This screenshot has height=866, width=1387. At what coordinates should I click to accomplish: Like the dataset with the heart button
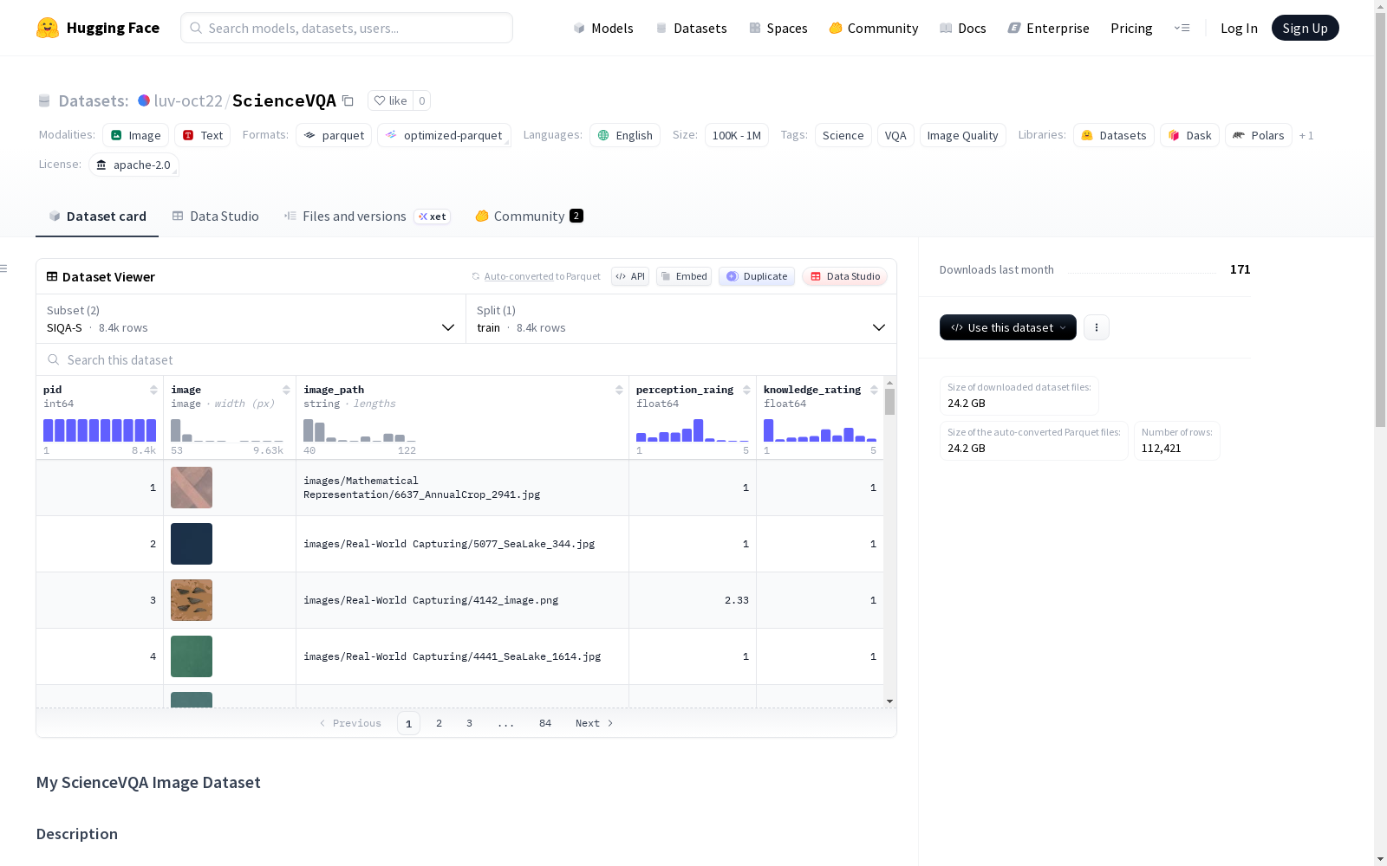tap(390, 100)
